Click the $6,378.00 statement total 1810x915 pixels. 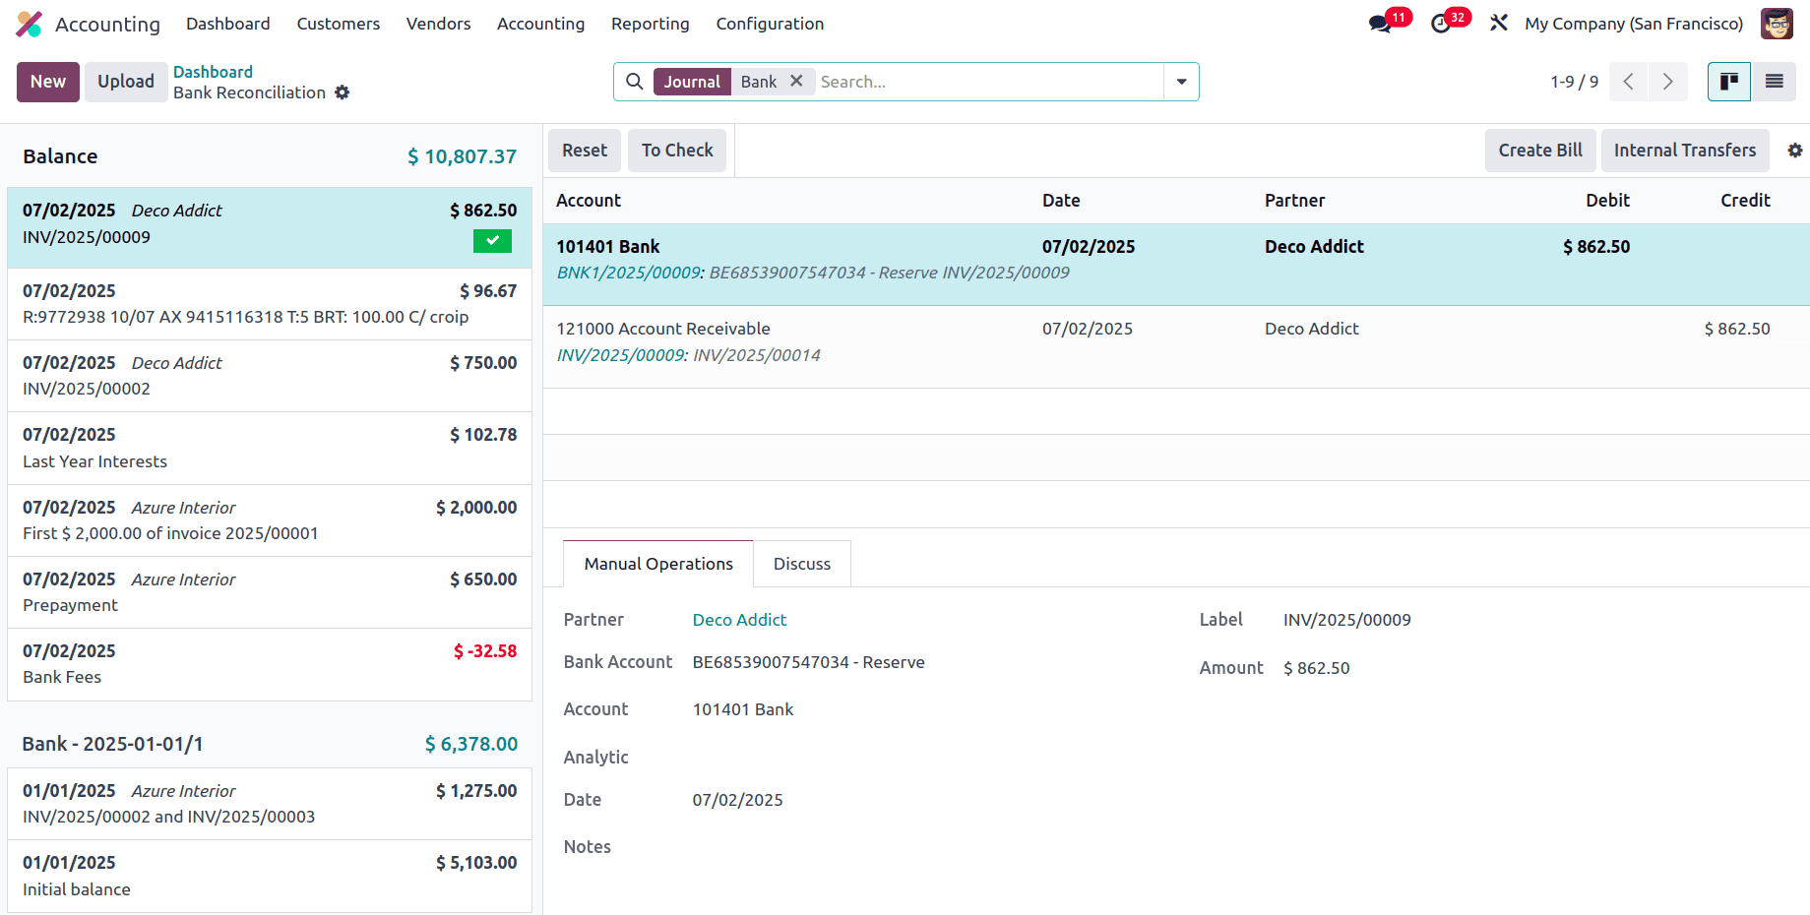[x=471, y=744]
